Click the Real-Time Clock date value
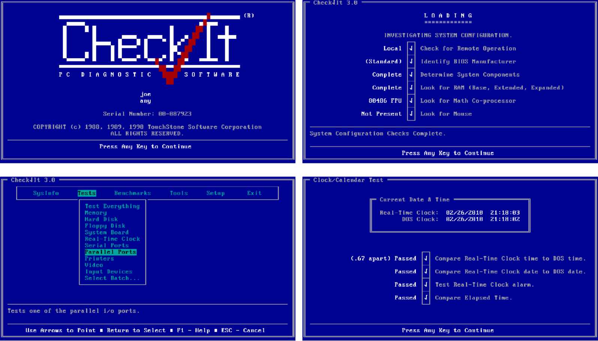This screenshot has height=341, width=598. click(464, 213)
